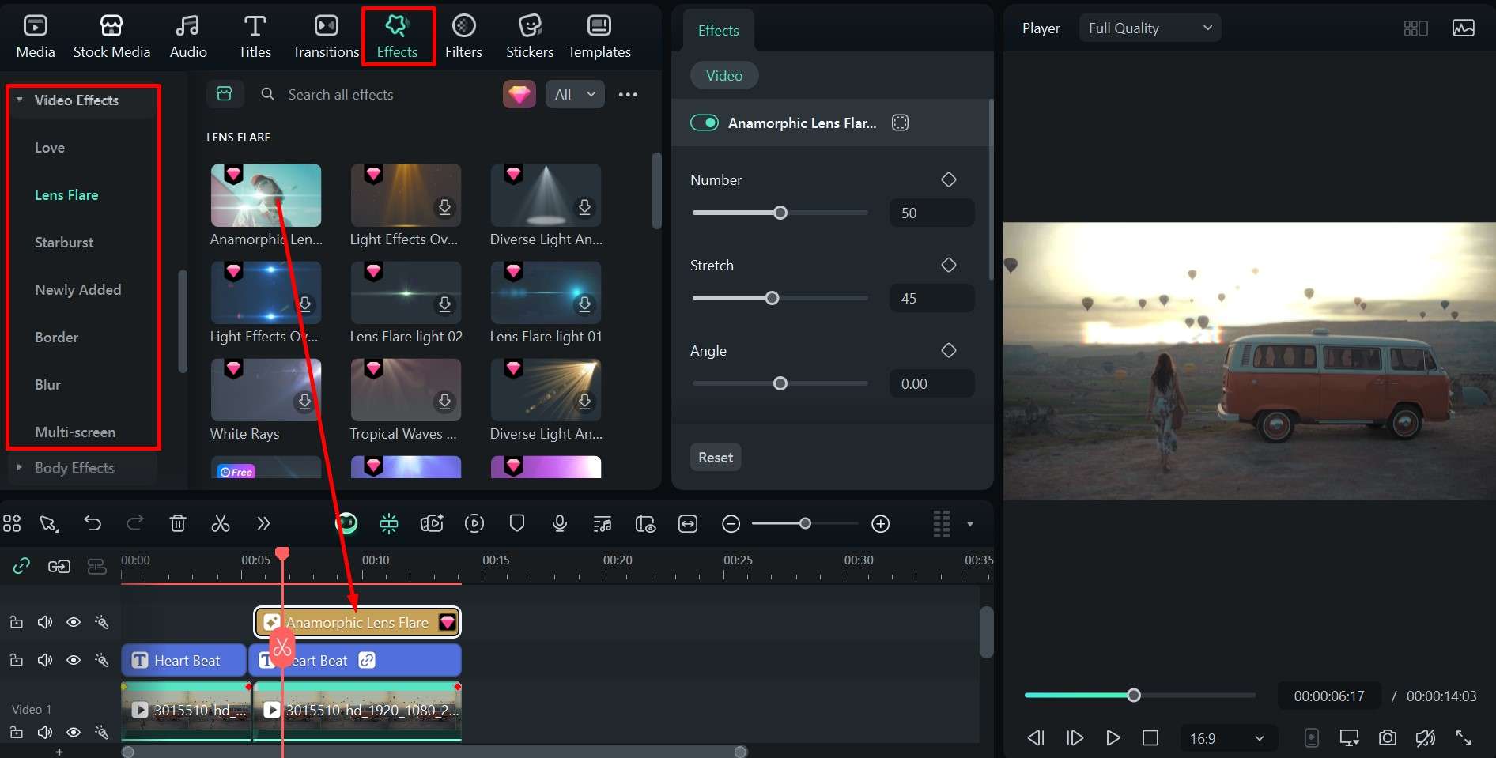Viewport: 1496px width, 758px height.
Task: Add keyframe for Number parameter
Action: click(x=949, y=179)
